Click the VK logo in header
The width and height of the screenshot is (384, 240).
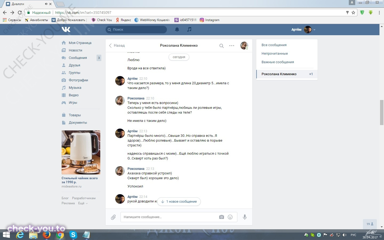pos(66,29)
